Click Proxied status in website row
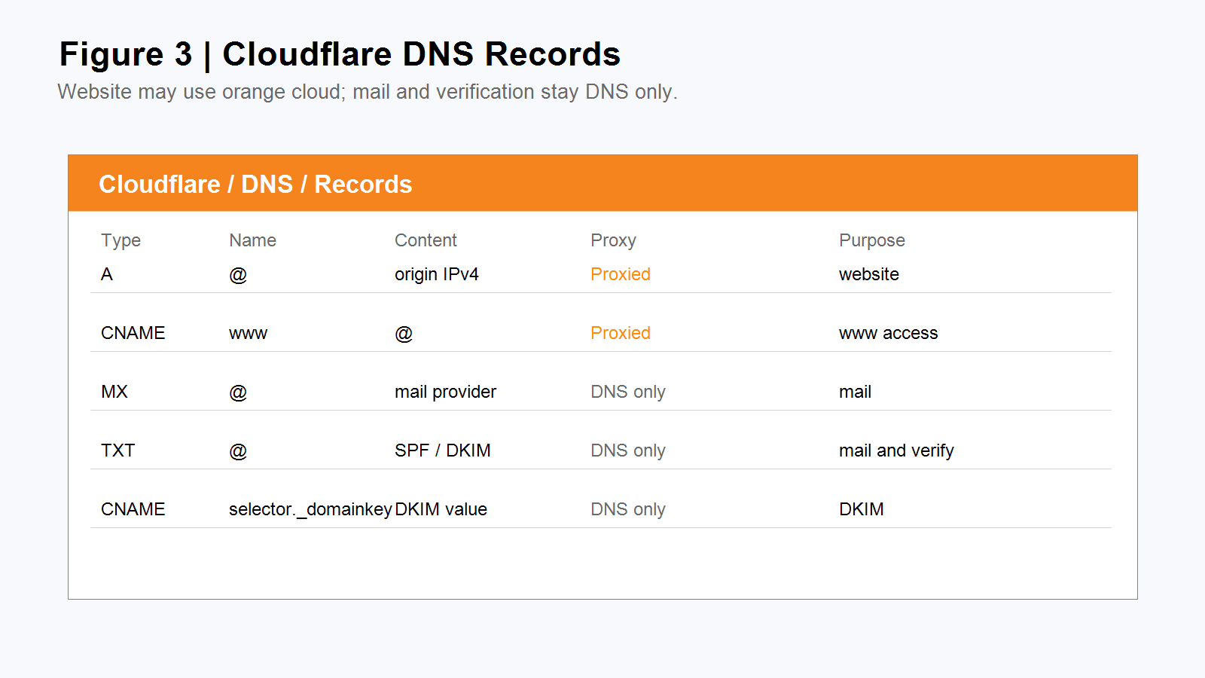This screenshot has width=1205, height=678. tap(621, 274)
